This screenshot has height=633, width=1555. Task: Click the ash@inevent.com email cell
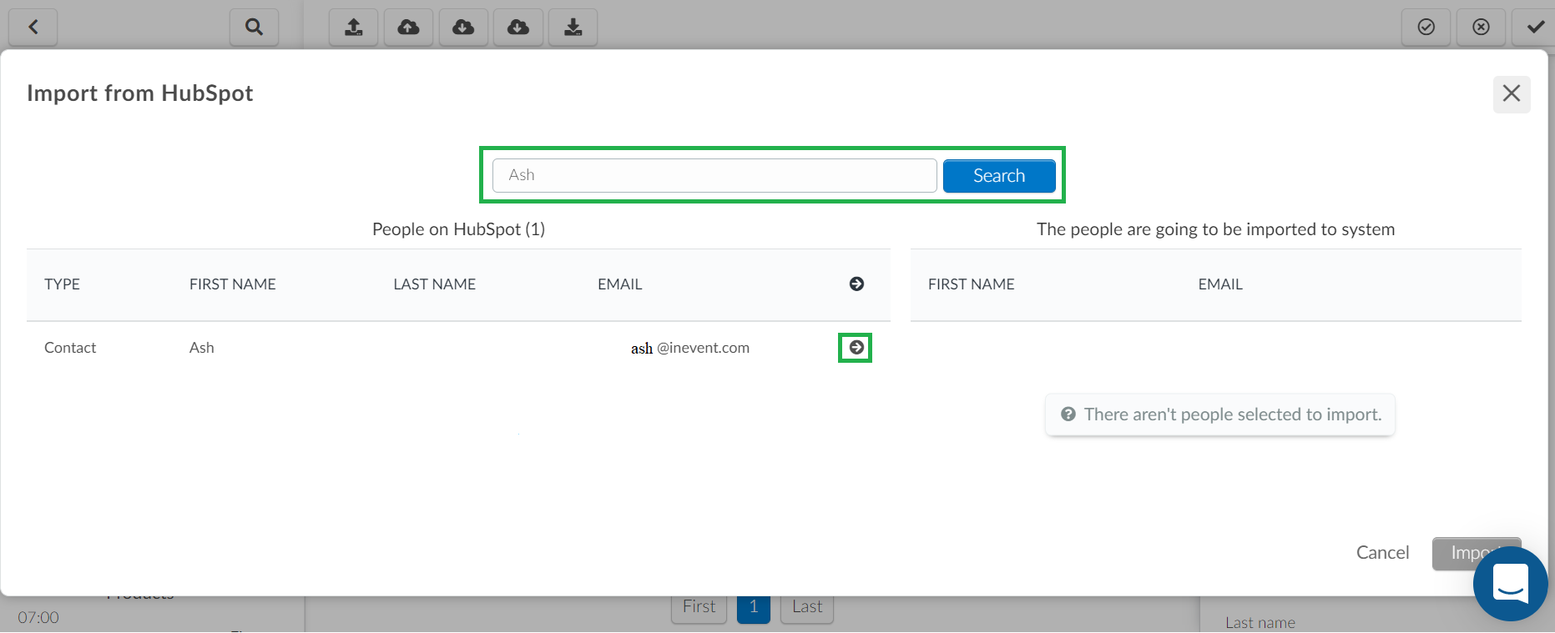[x=690, y=348]
